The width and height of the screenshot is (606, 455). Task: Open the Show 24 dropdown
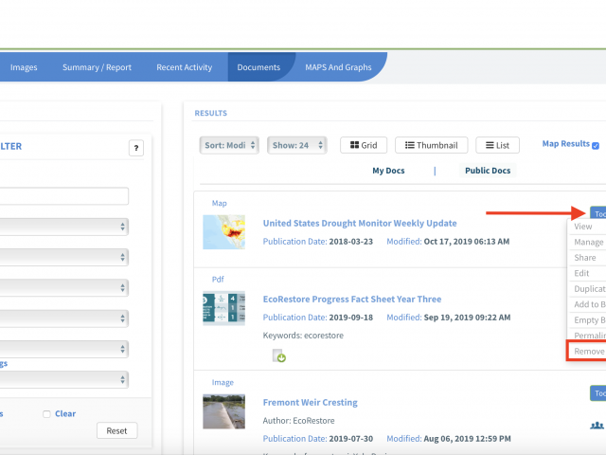pos(296,145)
